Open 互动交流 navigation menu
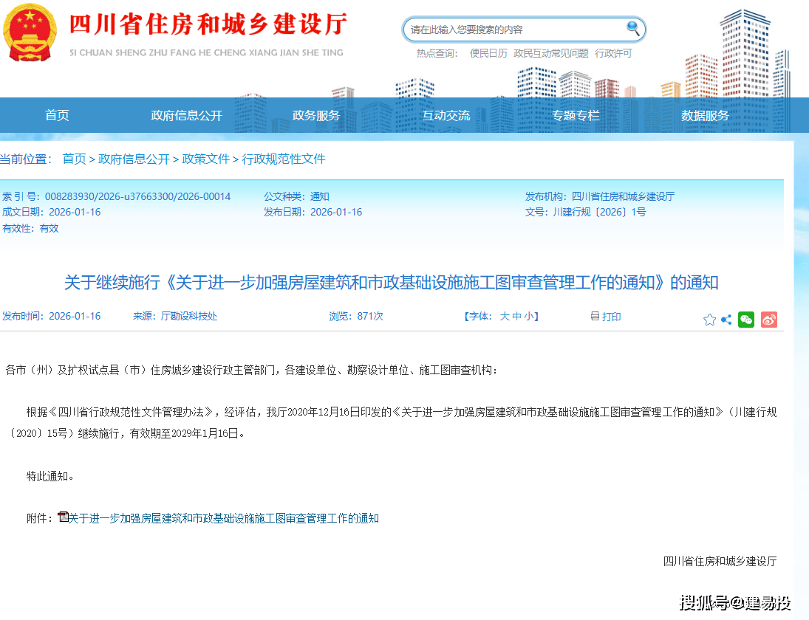This screenshot has height=620, width=809. (x=446, y=115)
